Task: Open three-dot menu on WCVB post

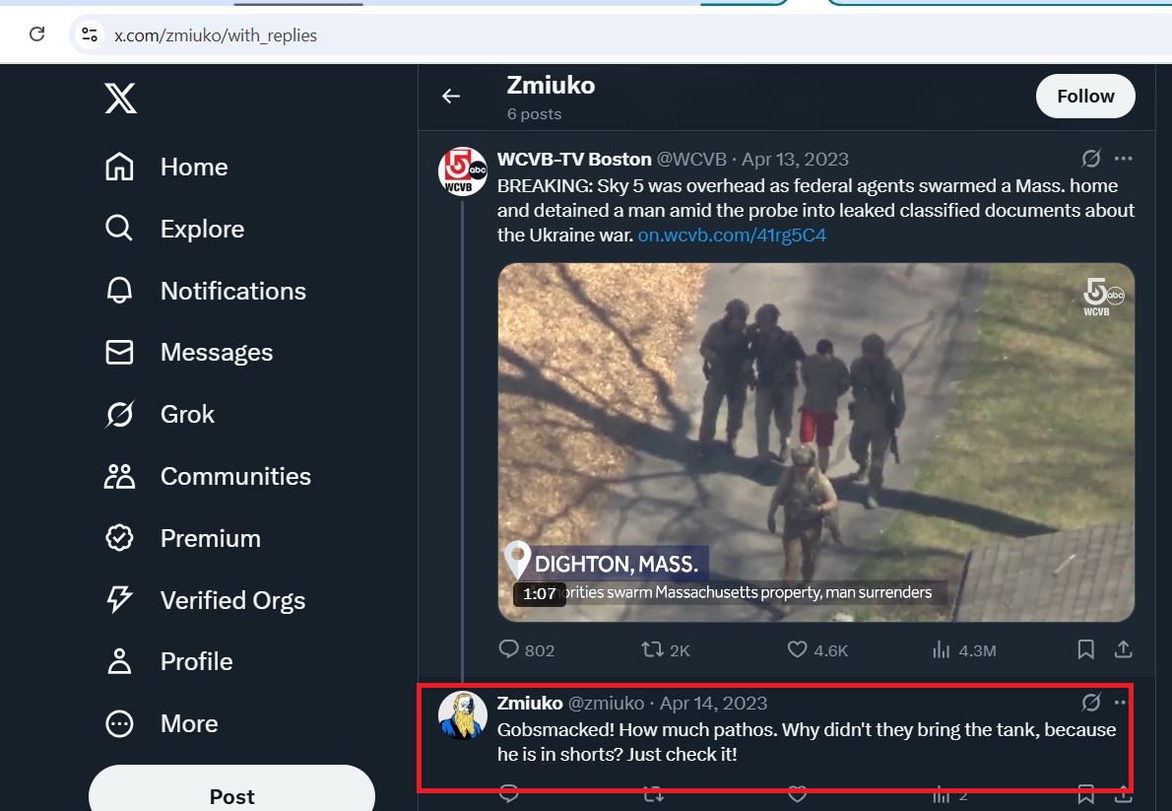Action: click(1123, 159)
